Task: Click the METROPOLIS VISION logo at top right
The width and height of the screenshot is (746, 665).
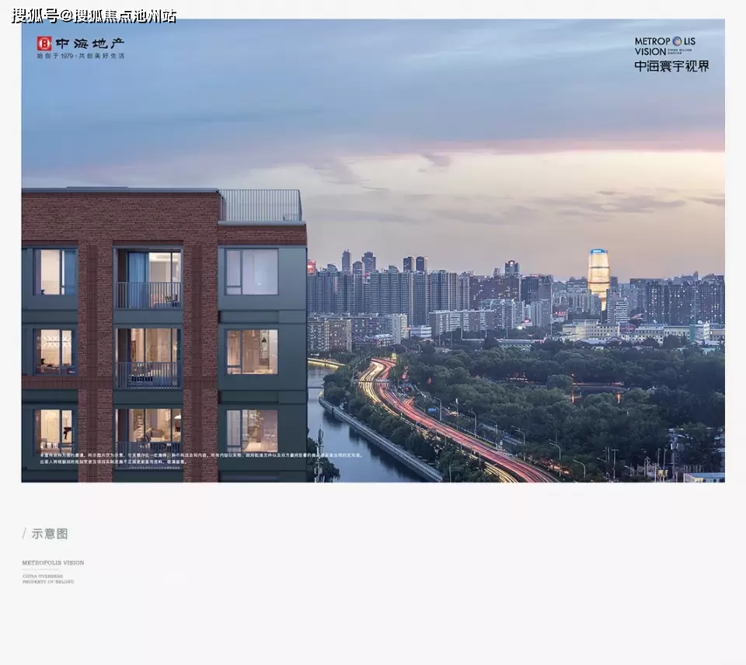Action: 665,46
